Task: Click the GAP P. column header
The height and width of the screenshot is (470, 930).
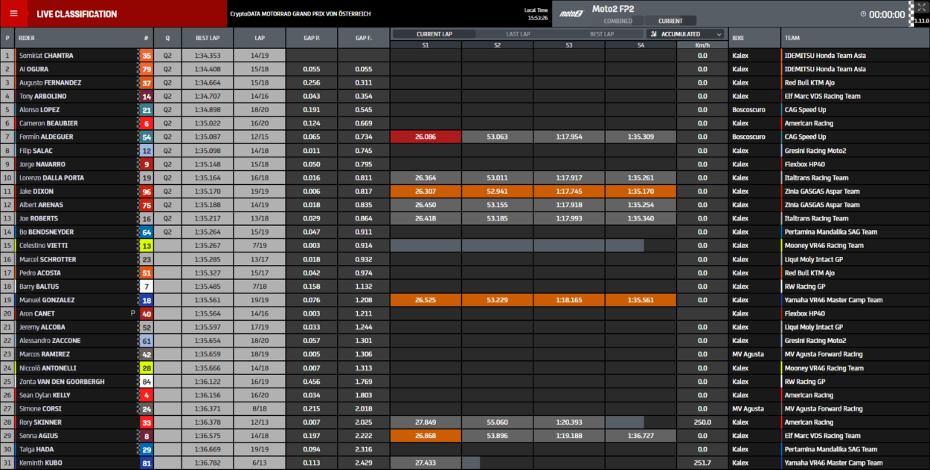Action: (x=312, y=38)
